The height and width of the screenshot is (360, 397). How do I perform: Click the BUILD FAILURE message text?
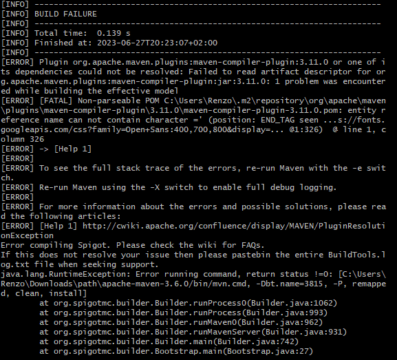point(65,14)
